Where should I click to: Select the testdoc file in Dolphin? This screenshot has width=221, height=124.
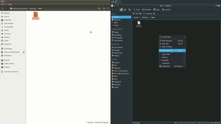click(139, 24)
